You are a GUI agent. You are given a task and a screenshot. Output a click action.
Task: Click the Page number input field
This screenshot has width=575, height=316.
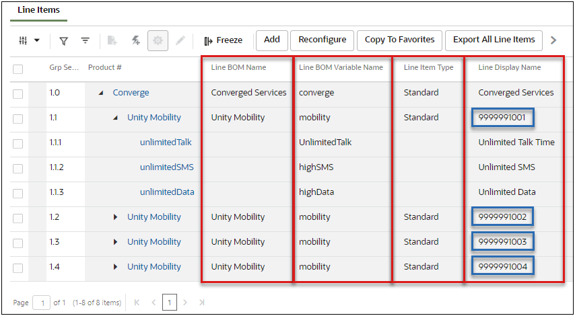coord(41,303)
